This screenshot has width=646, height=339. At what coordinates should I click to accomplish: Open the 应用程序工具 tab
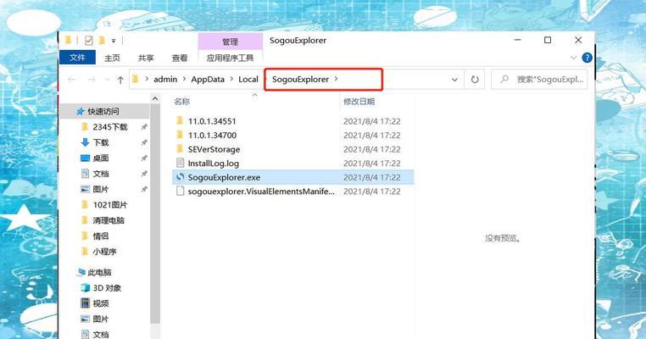coord(231,58)
